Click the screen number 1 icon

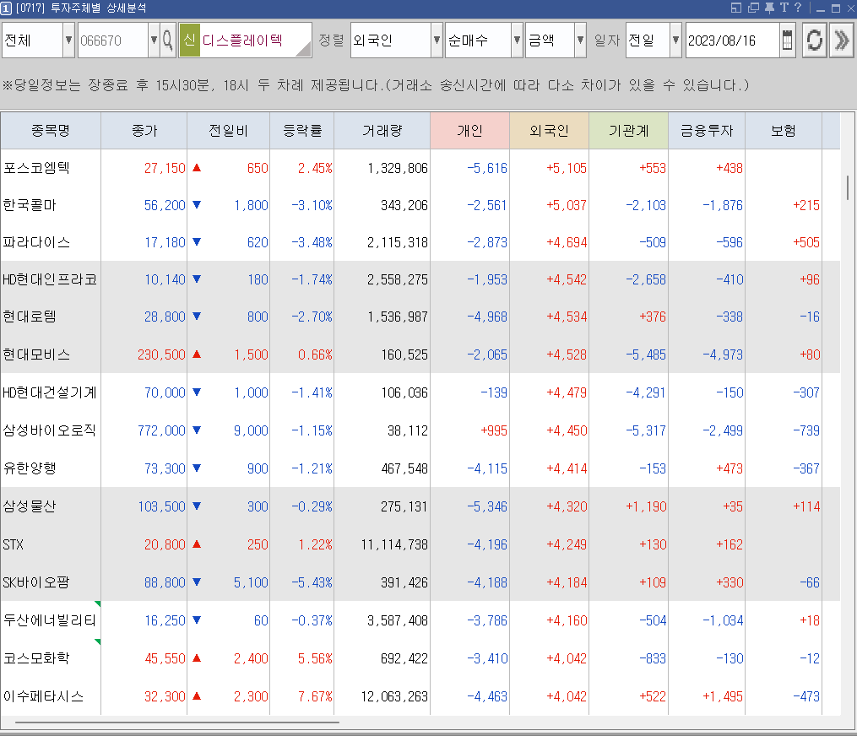click(6, 8)
